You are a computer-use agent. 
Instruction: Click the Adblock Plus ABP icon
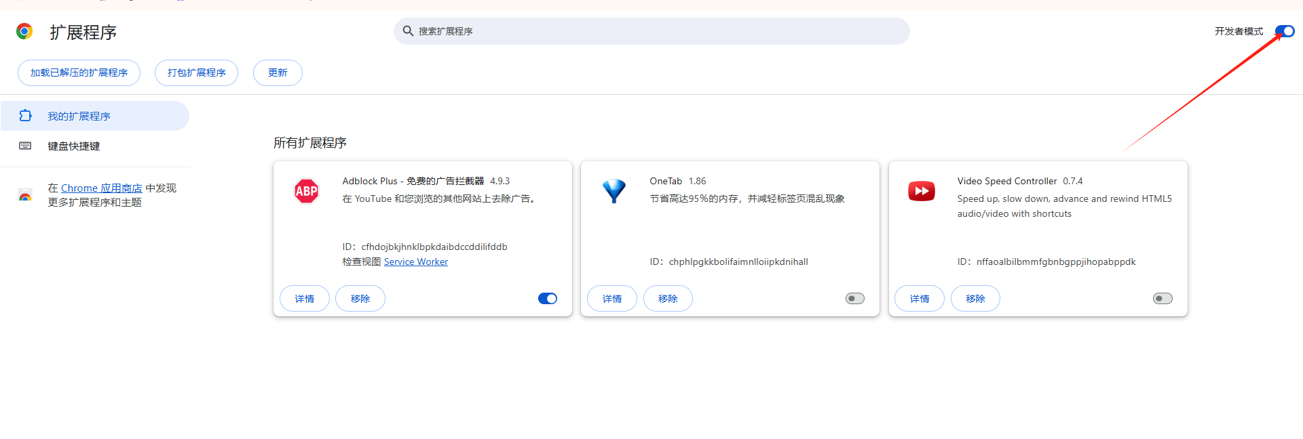306,191
